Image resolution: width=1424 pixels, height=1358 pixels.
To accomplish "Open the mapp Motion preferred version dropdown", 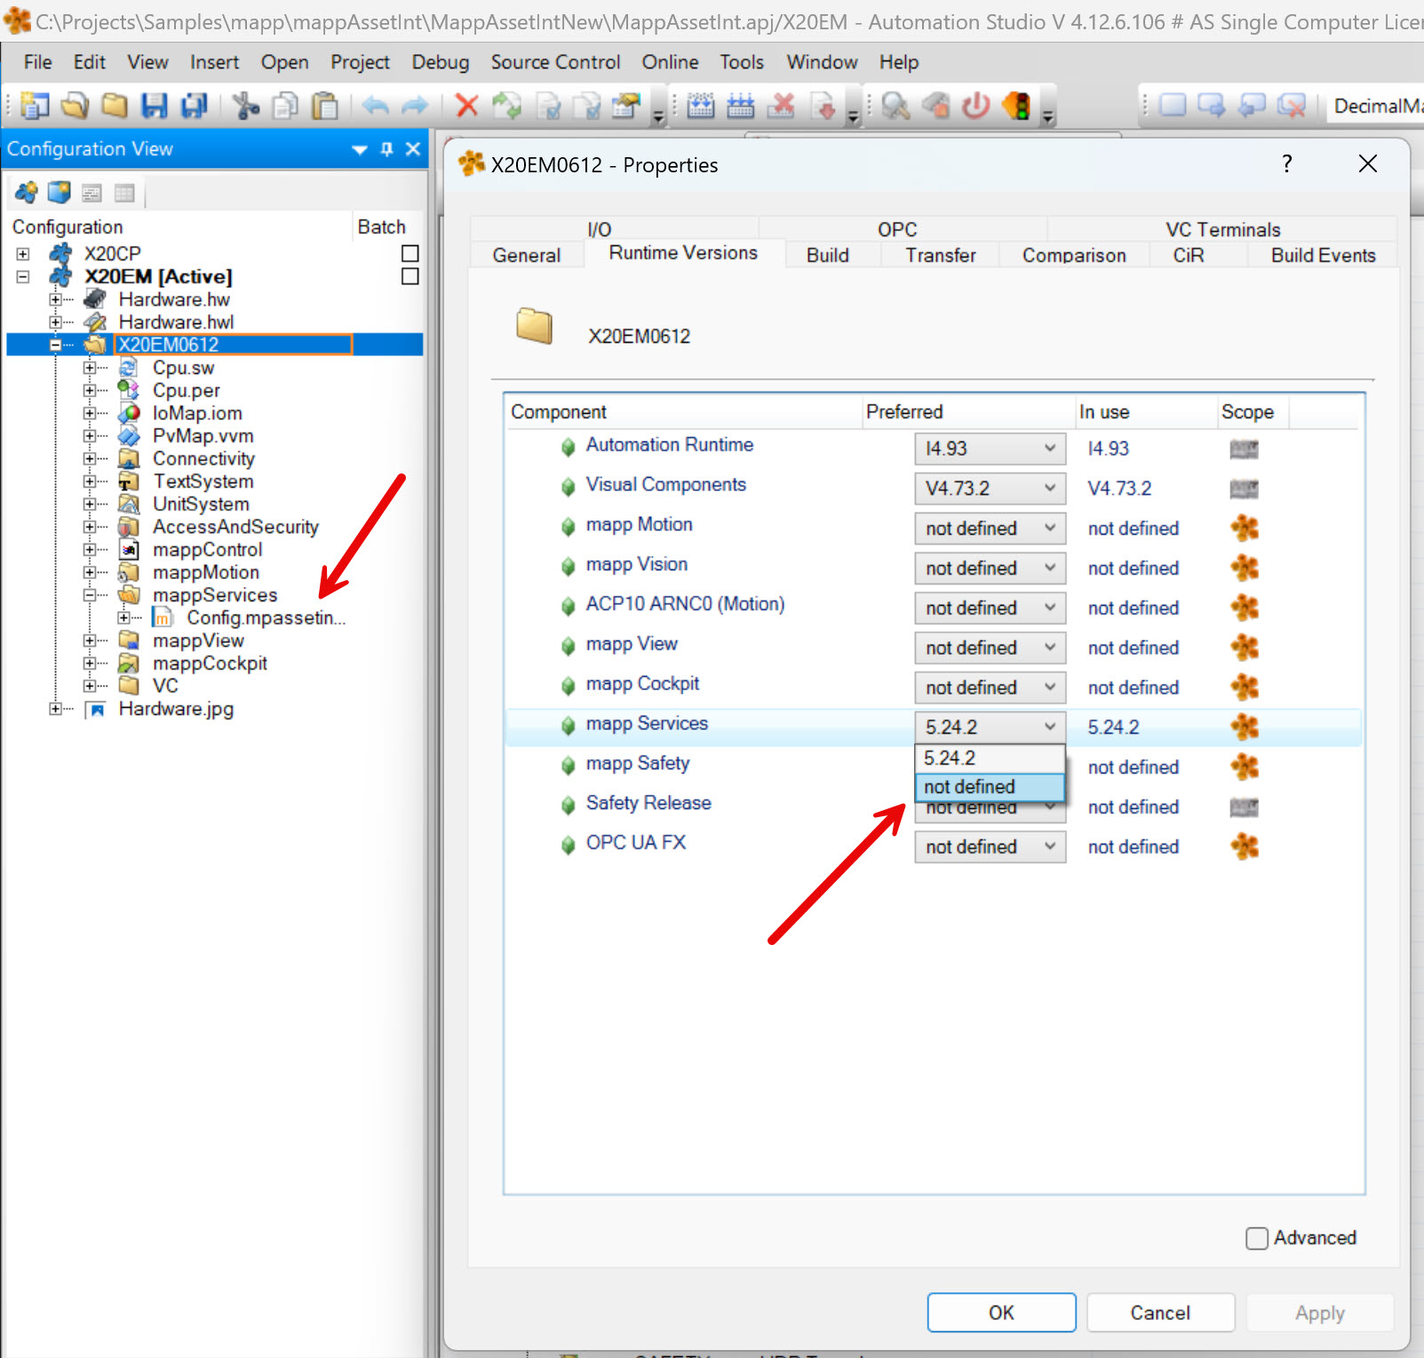I will pyautogui.click(x=990, y=528).
